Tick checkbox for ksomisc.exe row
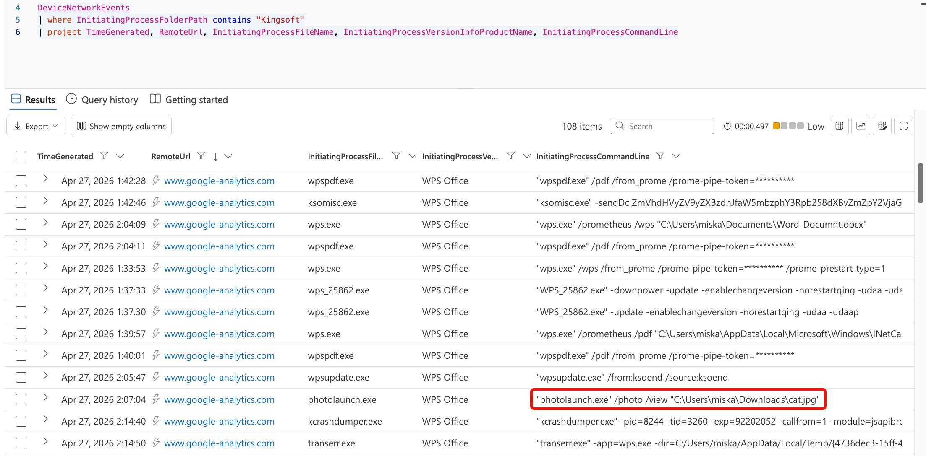 click(21, 202)
